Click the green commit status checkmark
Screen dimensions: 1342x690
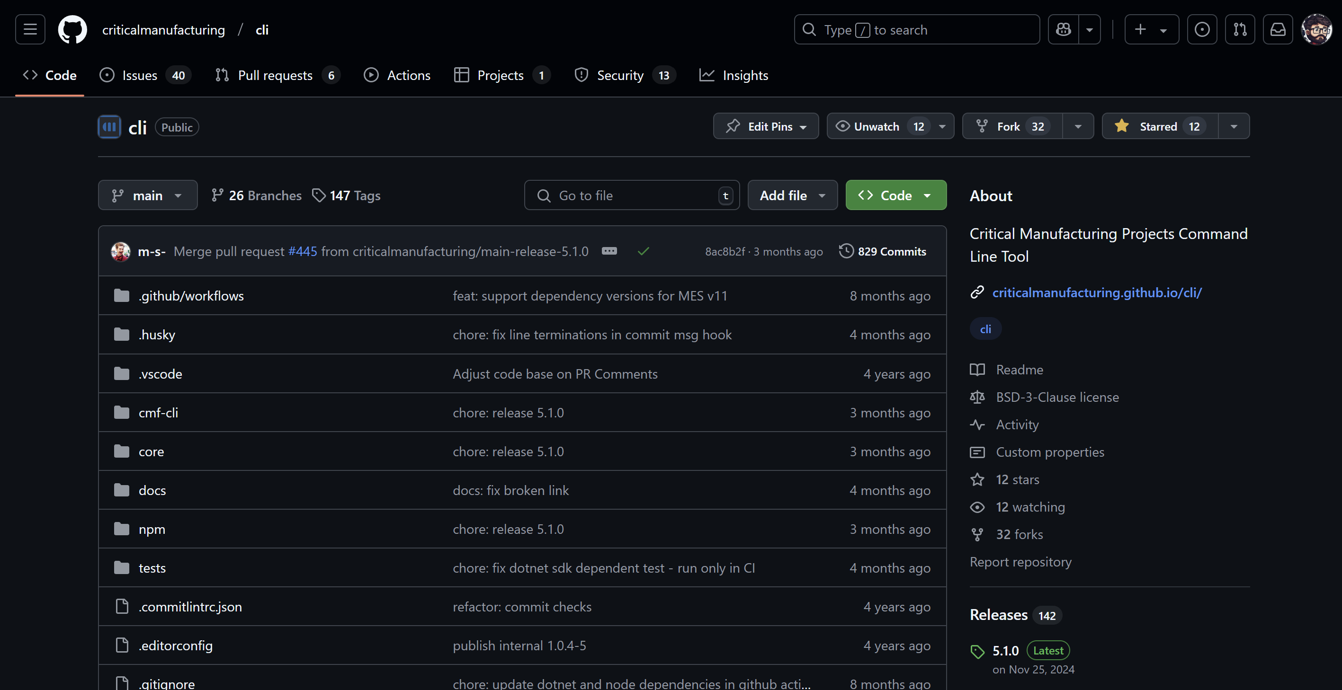click(644, 251)
